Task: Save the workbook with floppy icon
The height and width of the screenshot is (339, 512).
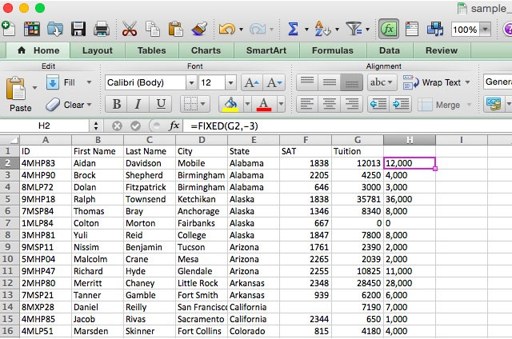Action: click(78, 29)
